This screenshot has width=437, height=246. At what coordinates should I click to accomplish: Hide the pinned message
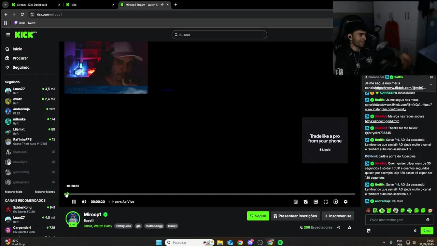(x=431, y=77)
